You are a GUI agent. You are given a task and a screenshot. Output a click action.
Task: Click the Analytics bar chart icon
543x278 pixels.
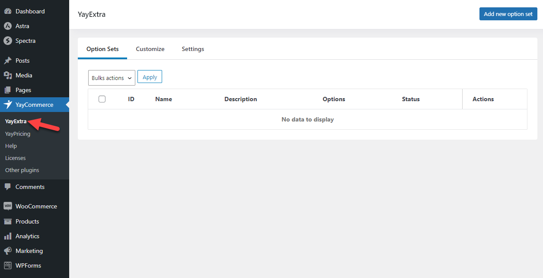[8, 236]
